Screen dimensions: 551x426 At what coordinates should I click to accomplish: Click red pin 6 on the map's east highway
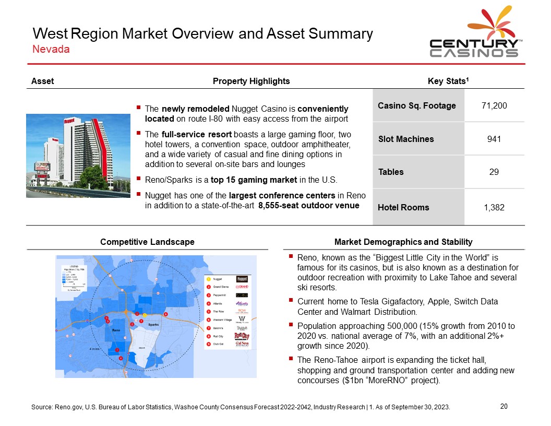(x=165, y=314)
